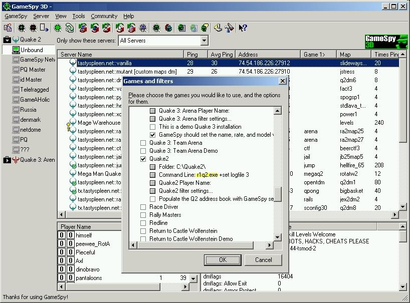Open the Tools menu
This screenshot has height=303, width=410.
click(x=79, y=16)
